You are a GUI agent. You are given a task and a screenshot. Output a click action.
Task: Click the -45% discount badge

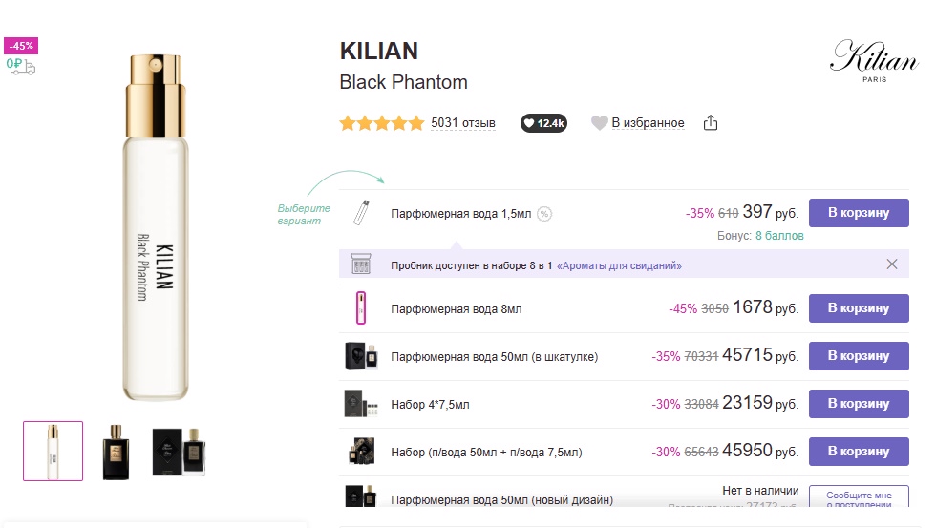21,45
